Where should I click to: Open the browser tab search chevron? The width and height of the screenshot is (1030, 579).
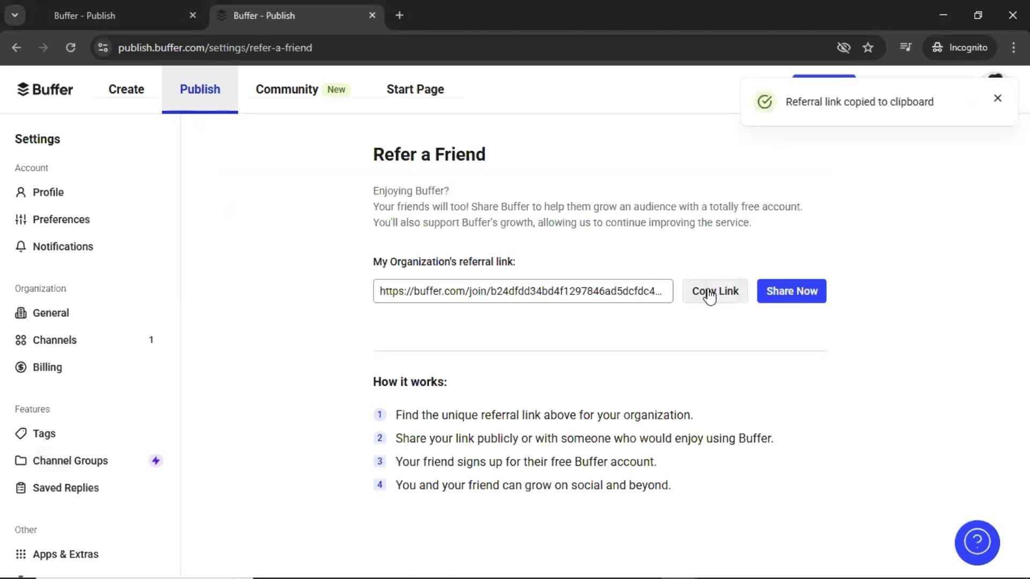(14, 14)
